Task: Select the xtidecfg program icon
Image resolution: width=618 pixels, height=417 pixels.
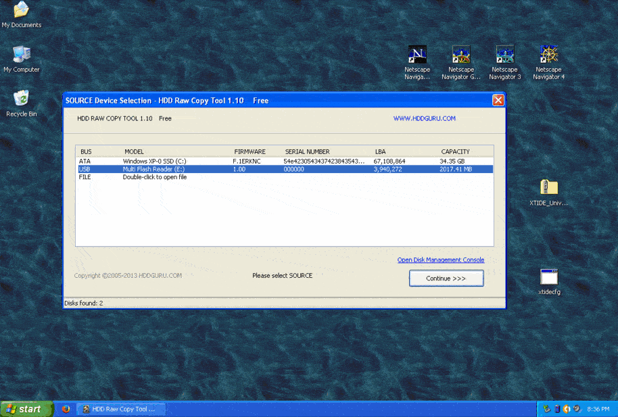Action: click(549, 281)
